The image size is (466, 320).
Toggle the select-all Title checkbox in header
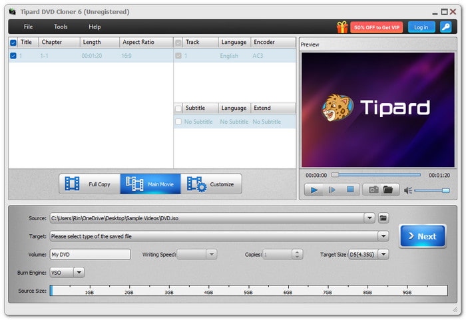click(x=13, y=43)
